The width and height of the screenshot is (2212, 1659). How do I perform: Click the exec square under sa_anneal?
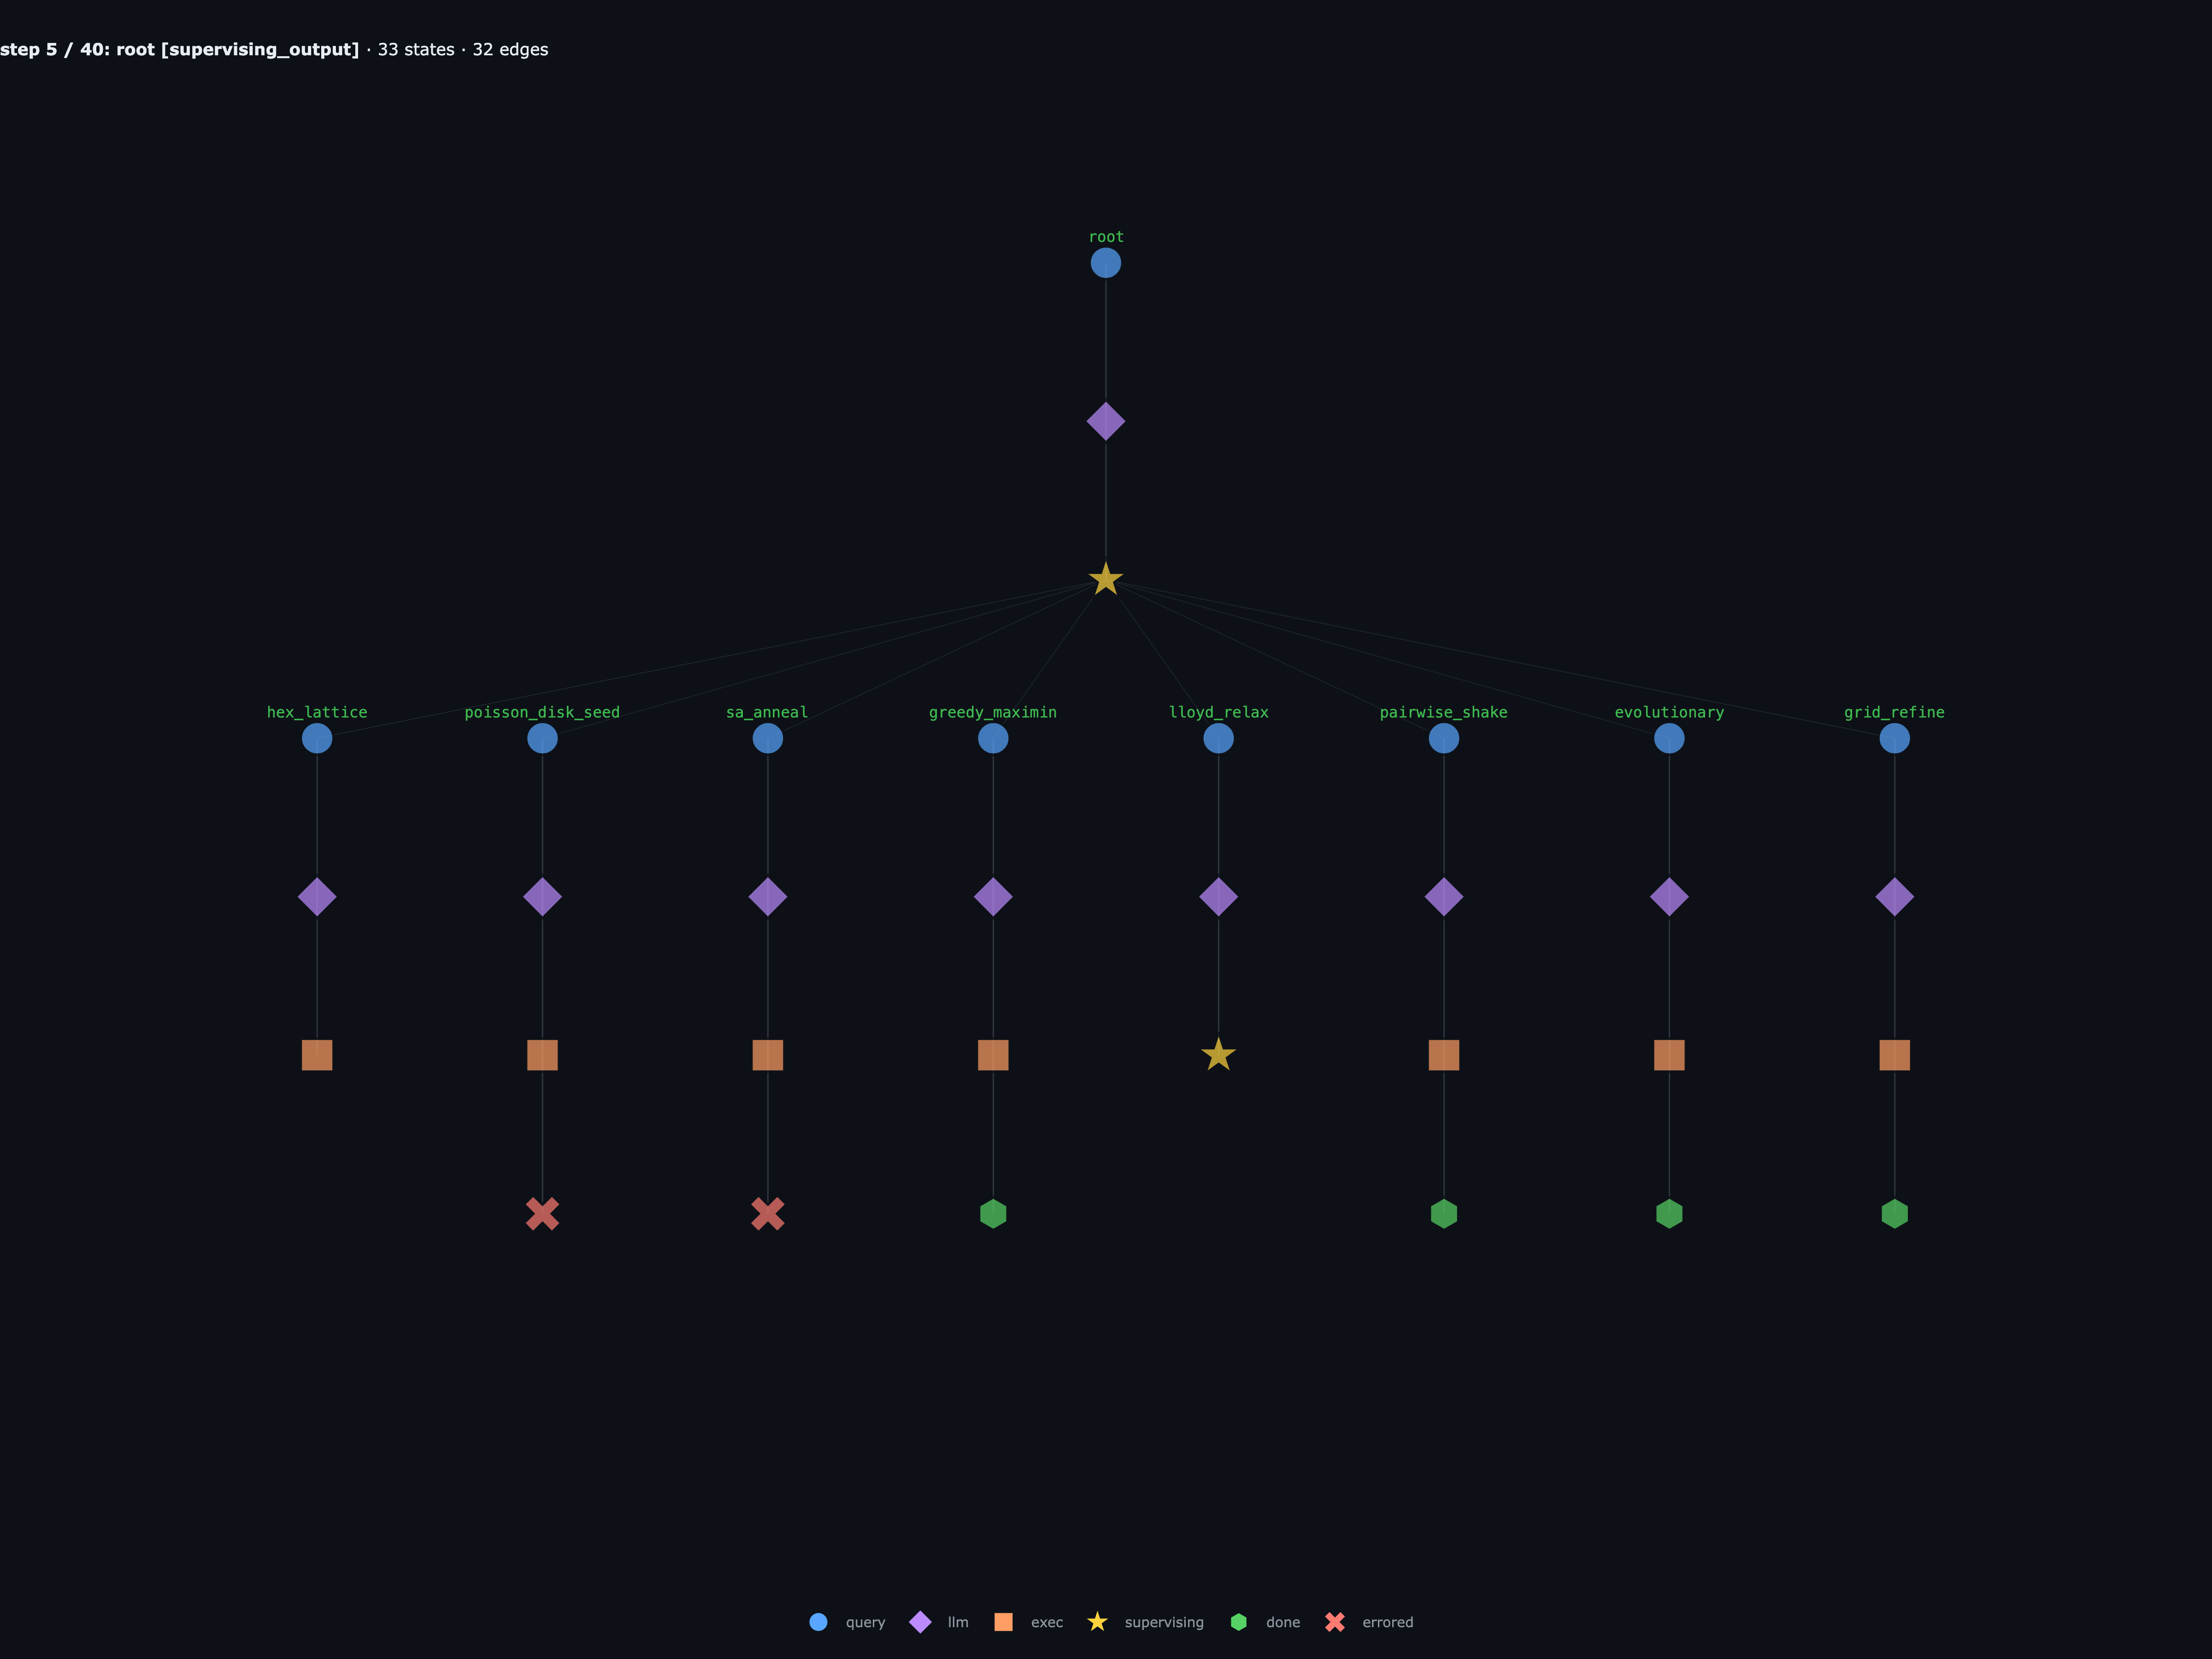(768, 1055)
